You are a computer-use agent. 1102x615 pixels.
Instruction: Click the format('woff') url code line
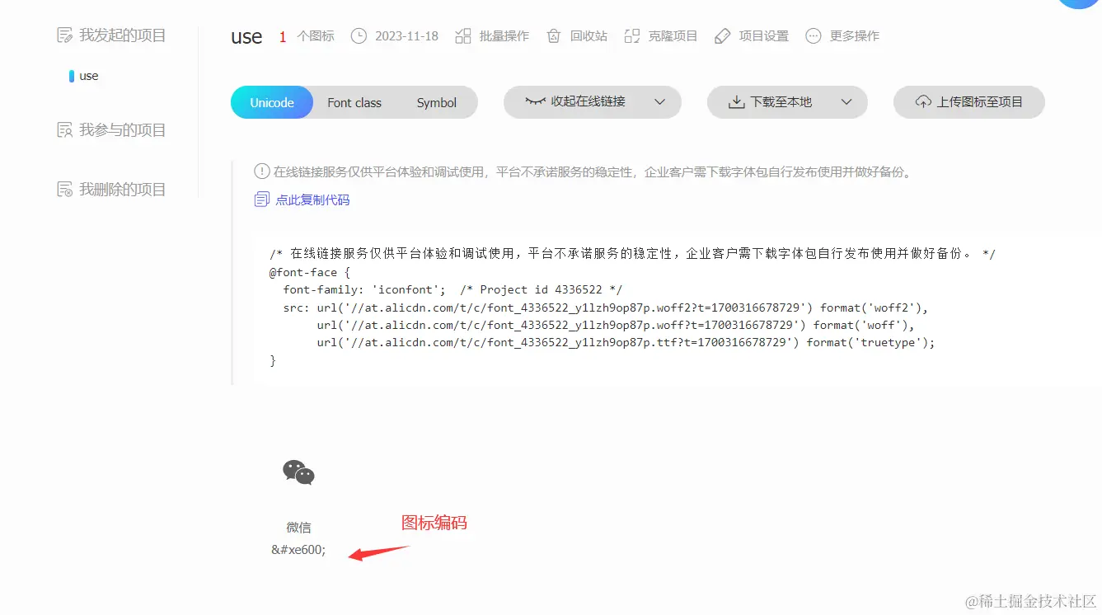coord(616,325)
